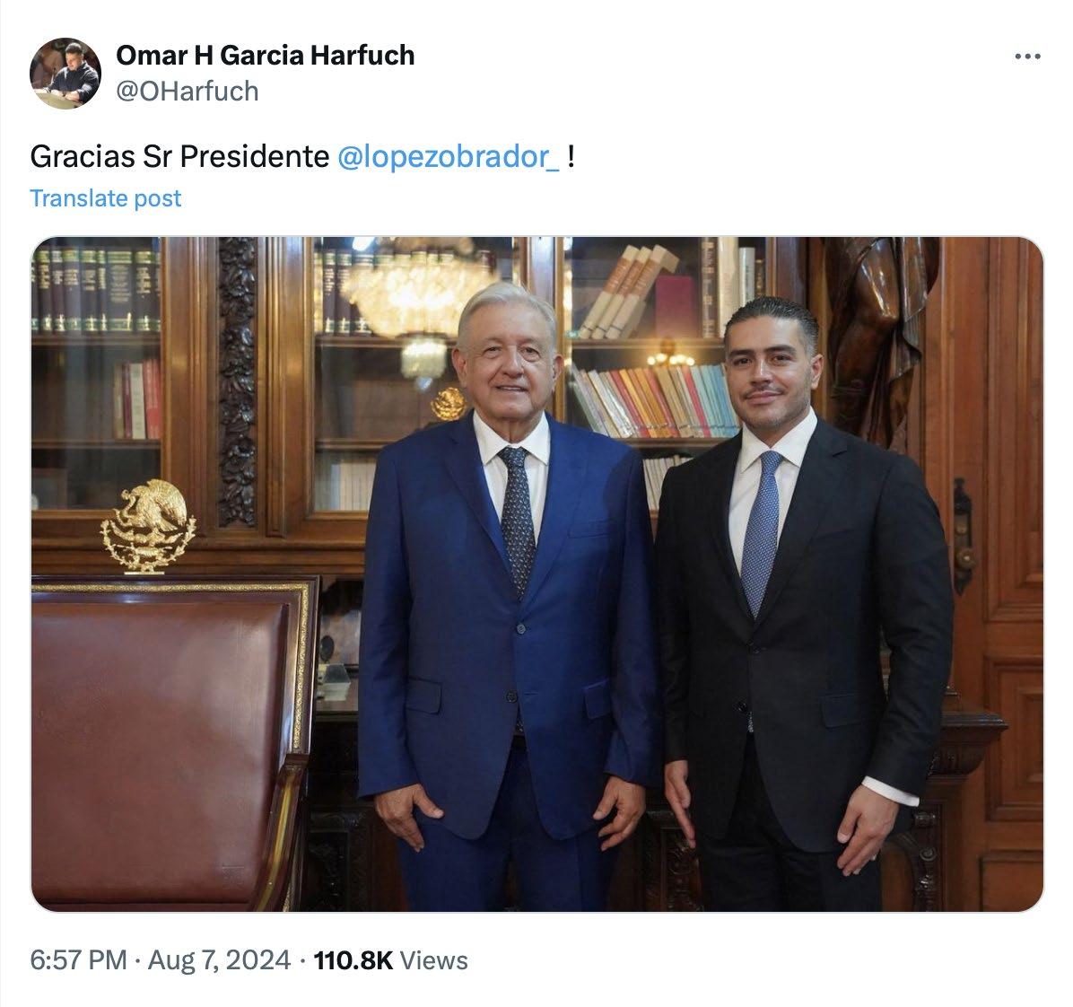Click the Gracias Sr Presidente post text
This screenshot has height=1007, width=1073.
point(179,157)
